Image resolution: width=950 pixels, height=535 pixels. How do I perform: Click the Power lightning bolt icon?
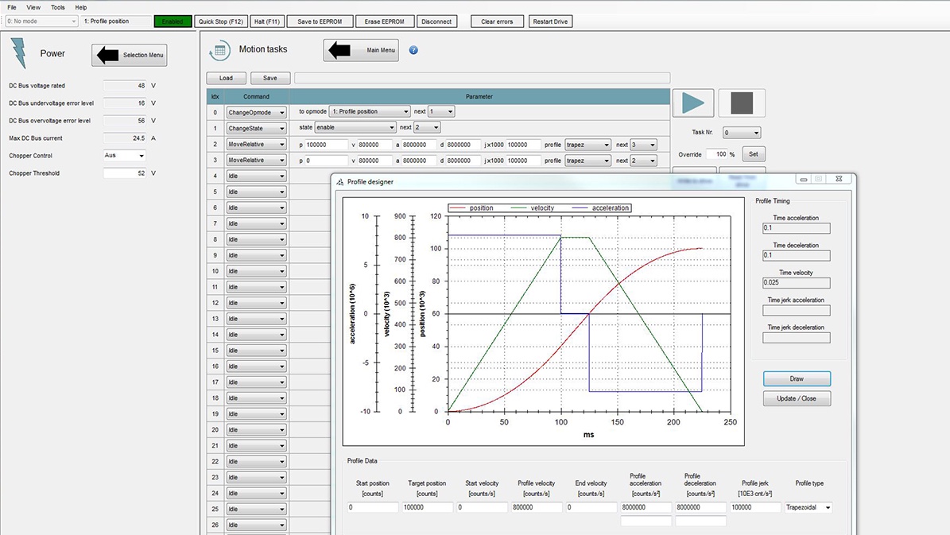coord(19,53)
